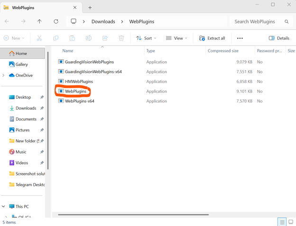Viewport: 296px width, 226px height.
Task: Collapse the This PC tree node
Action: 3,207
